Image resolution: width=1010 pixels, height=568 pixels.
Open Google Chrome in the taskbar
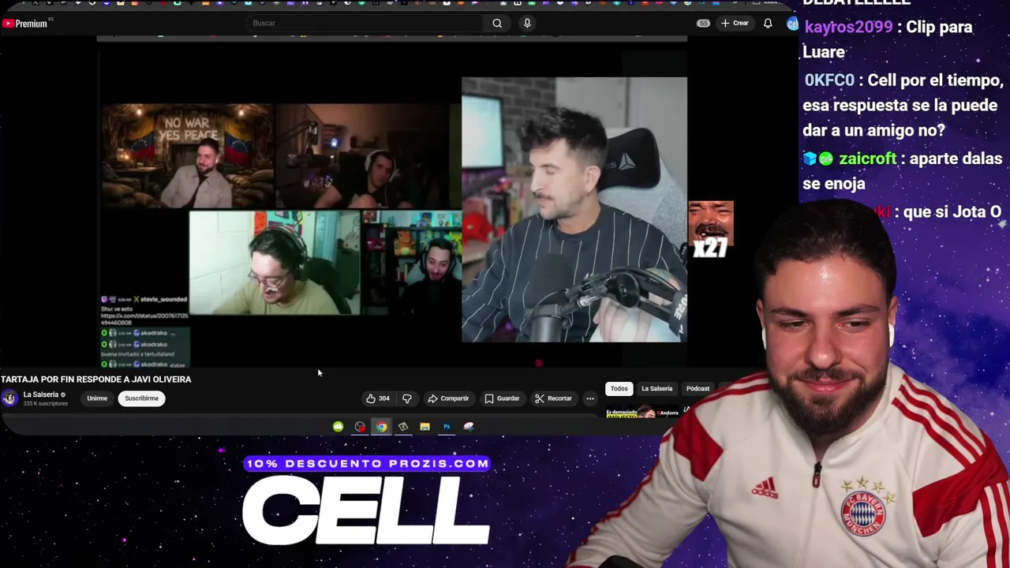tap(382, 427)
